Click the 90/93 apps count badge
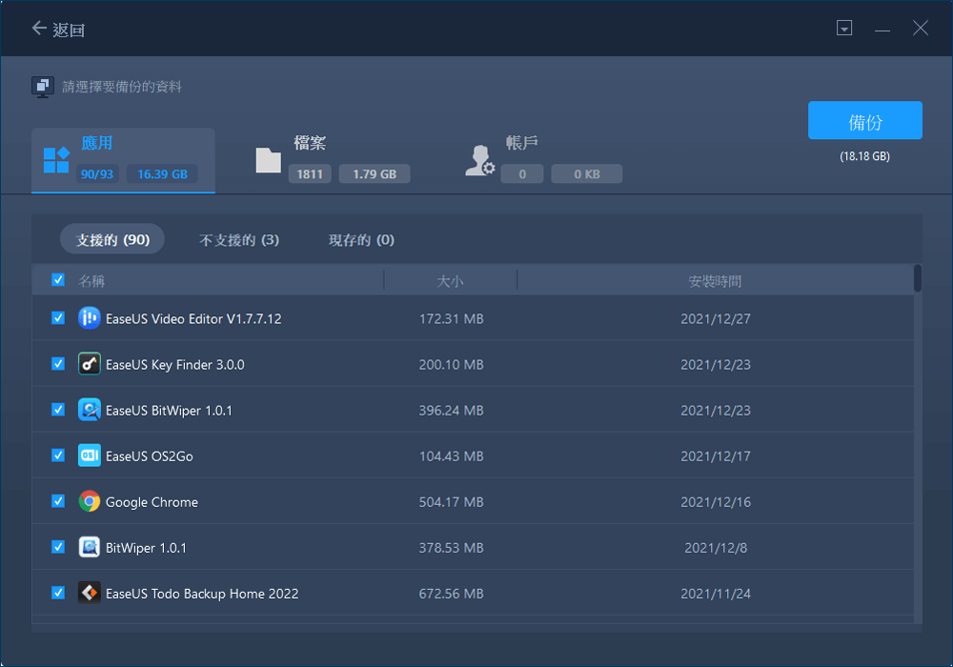The image size is (953, 667). tap(97, 173)
